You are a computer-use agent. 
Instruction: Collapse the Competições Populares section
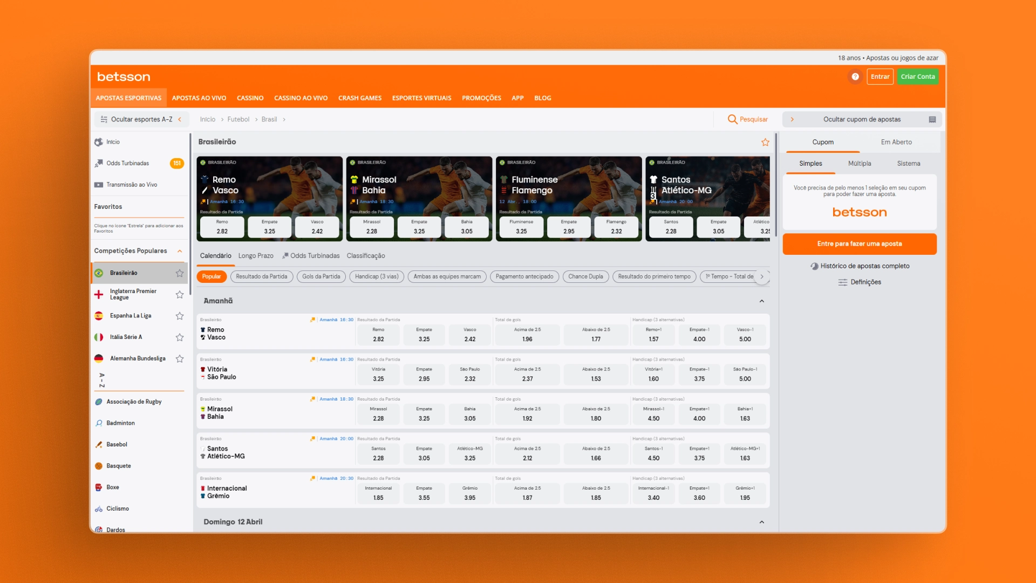coord(180,251)
